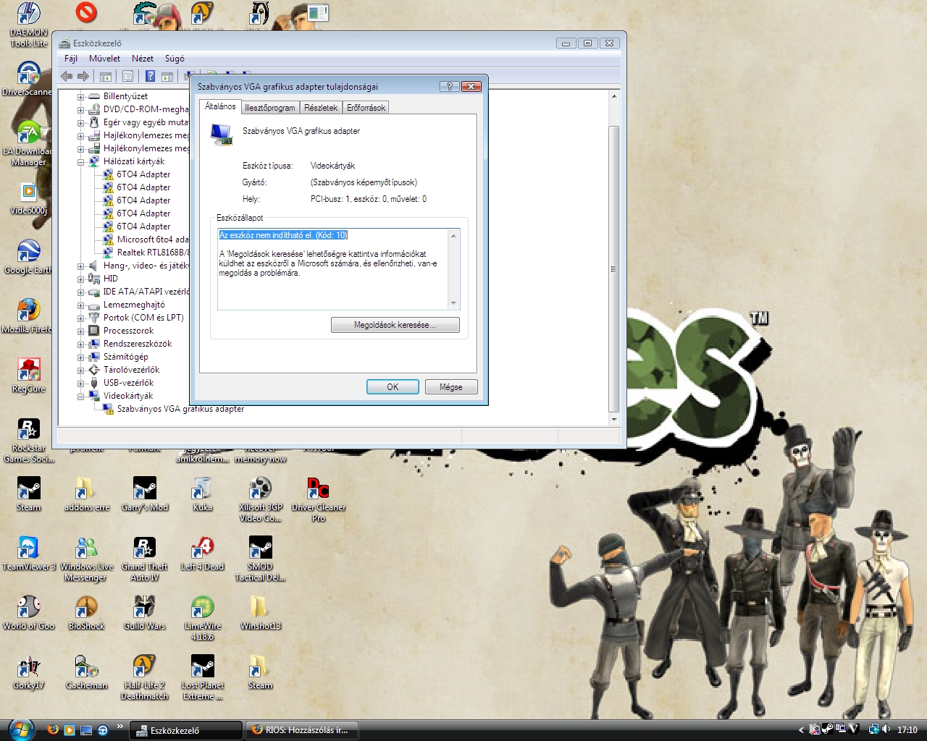Click the RIOS: Hozzászólás taskbar button
The height and width of the screenshot is (741, 927).
click(302, 730)
